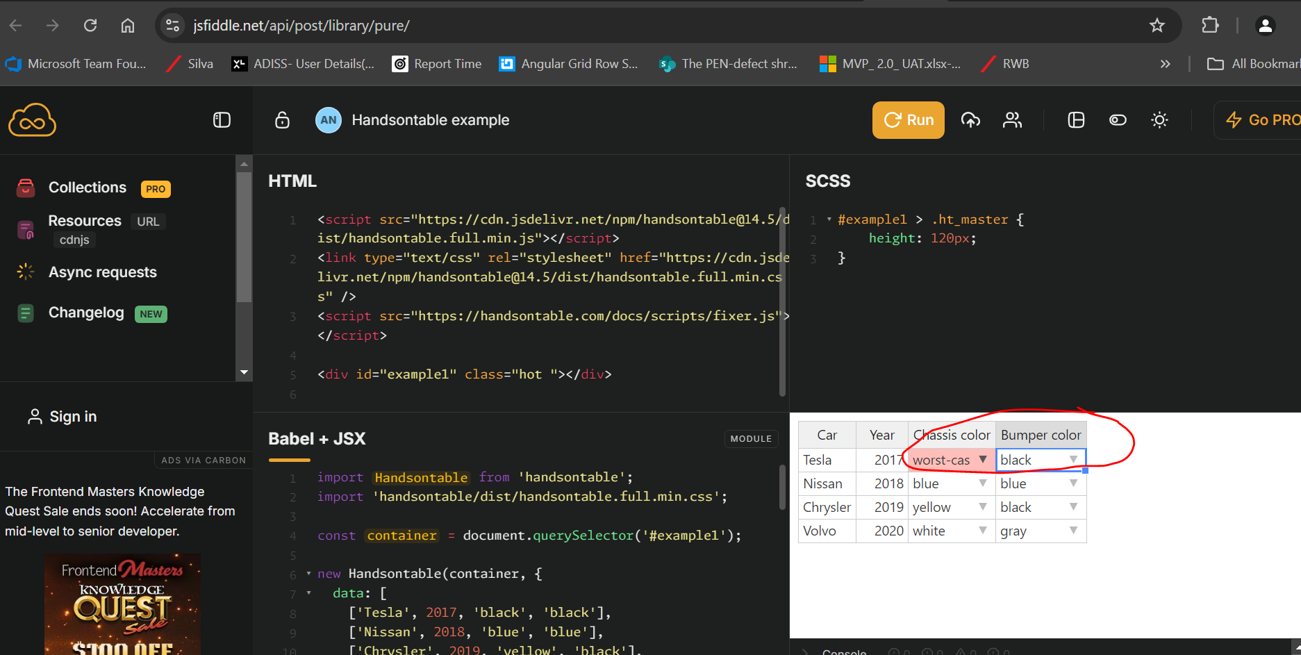Screen dimensions: 1301x655
Task: Click the Console label at the bottom
Action: click(844, 652)
